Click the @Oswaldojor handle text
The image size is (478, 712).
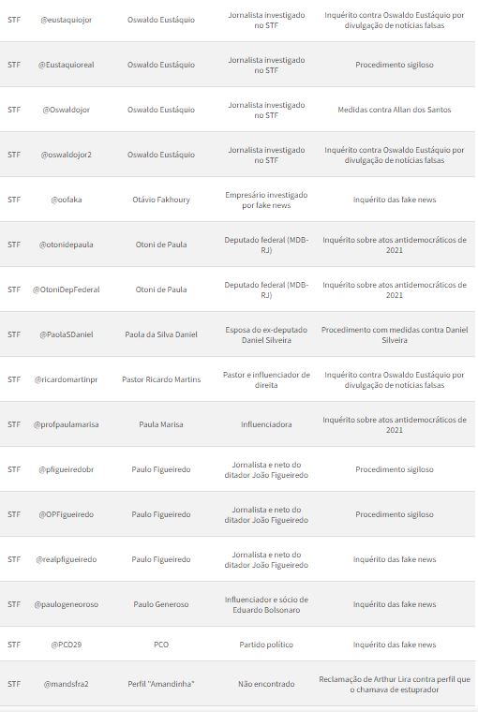pos(67,110)
